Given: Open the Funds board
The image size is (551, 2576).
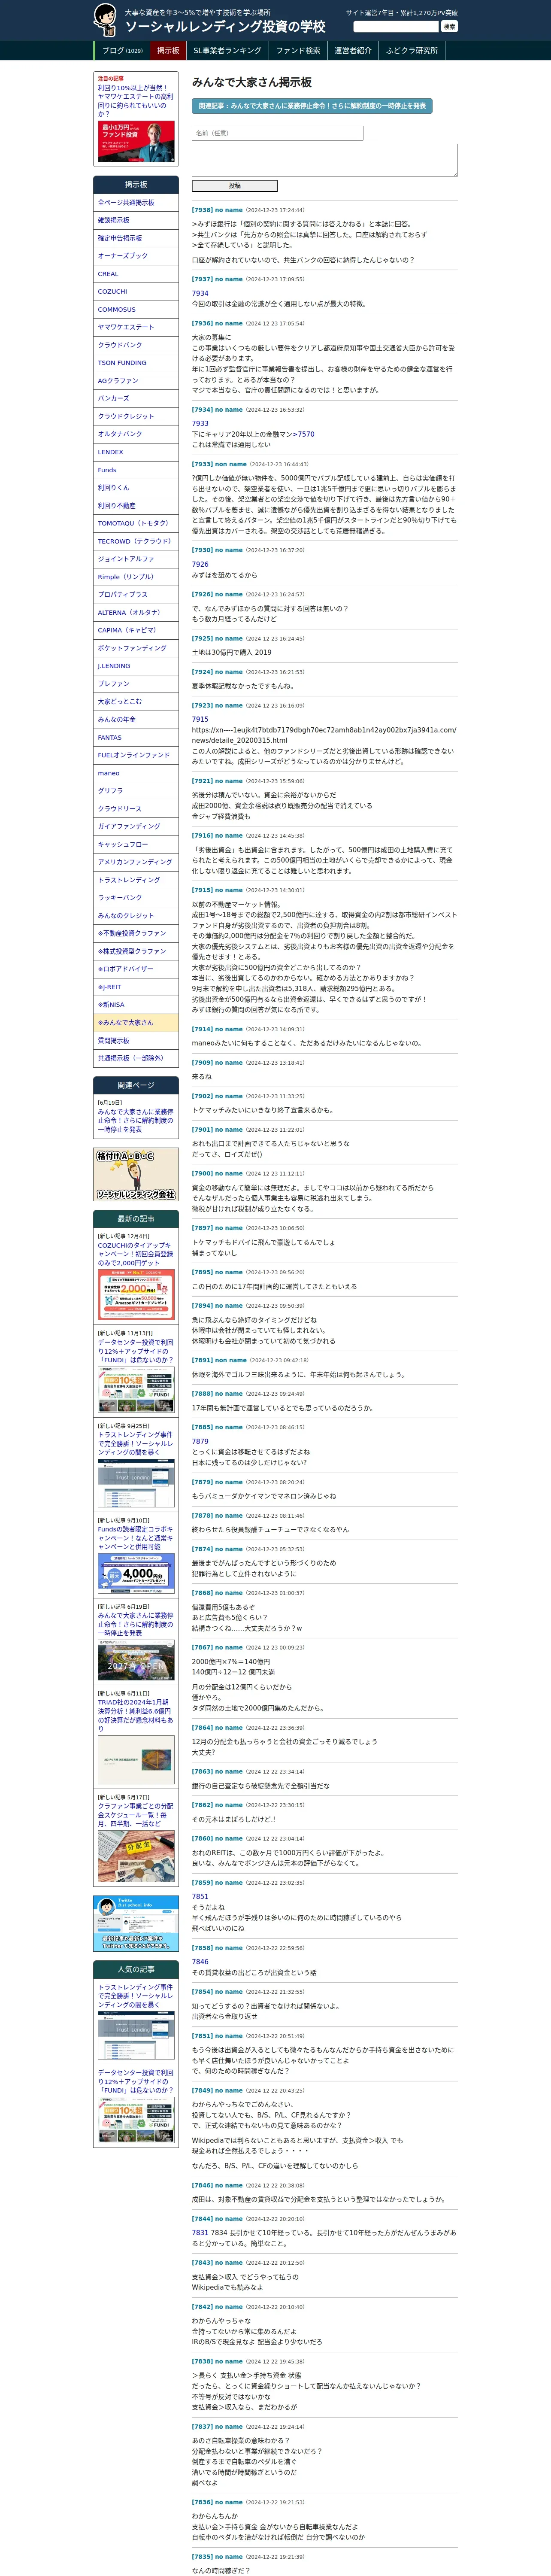Looking at the screenshot, I should pyautogui.click(x=136, y=470).
